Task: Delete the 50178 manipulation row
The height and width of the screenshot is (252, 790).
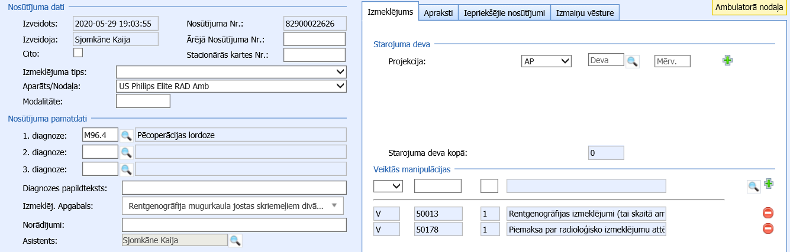Action: pyautogui.click(x=768, y=228)
